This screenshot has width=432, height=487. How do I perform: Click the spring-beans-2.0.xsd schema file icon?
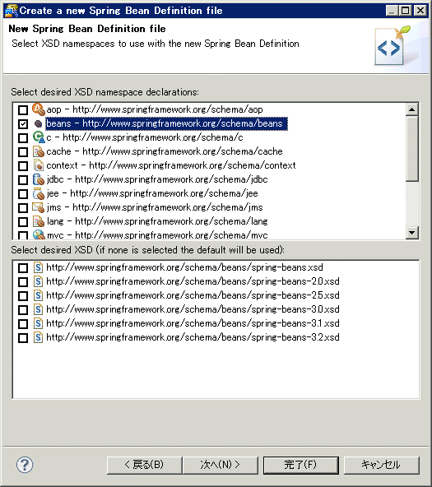38,281
